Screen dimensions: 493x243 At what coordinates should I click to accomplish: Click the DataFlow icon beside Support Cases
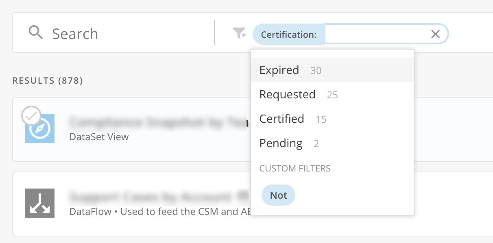pyautogui.click(x=39, y=204)
